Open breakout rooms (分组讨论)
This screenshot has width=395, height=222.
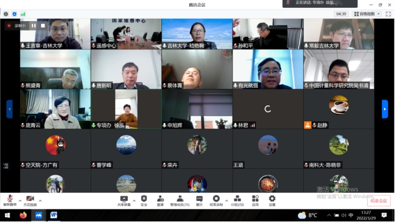pyautogui.click(x=237, y=201)
